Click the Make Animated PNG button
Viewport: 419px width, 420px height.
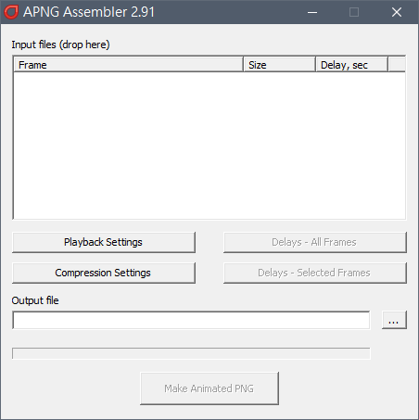(209, 388)
